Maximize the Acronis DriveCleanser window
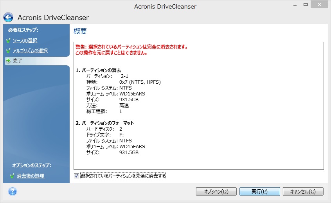Image resolution: width=331 pixels, height=203 pixels. coord(306,5)
